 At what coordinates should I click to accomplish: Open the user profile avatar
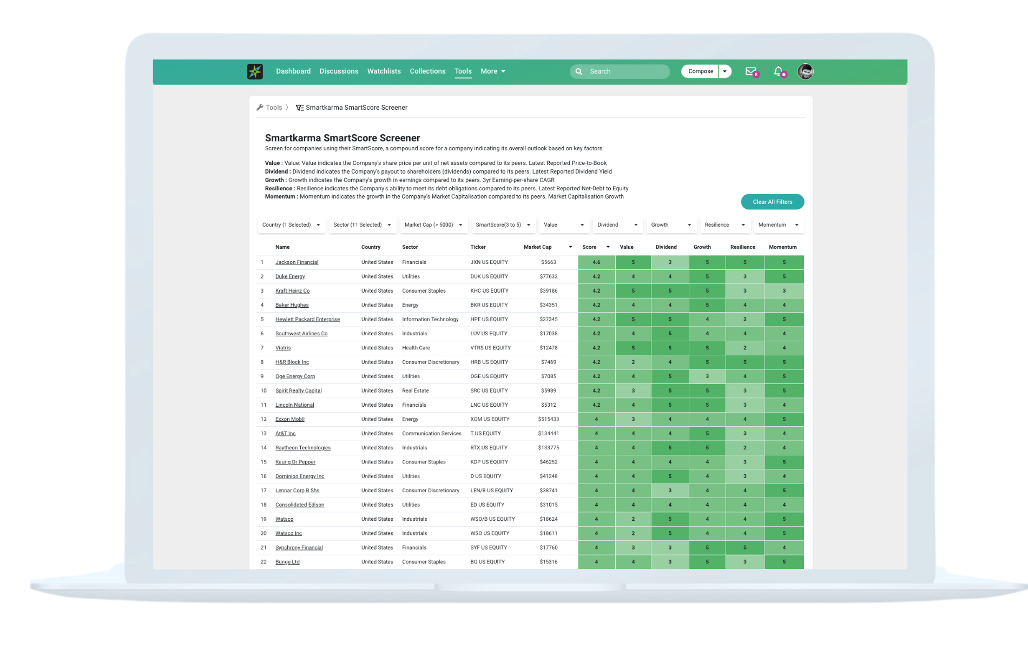pyautogui.click(x=805, y=71)
